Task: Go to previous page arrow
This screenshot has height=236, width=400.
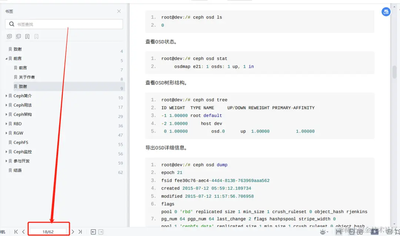Action: tap(23, 232)
